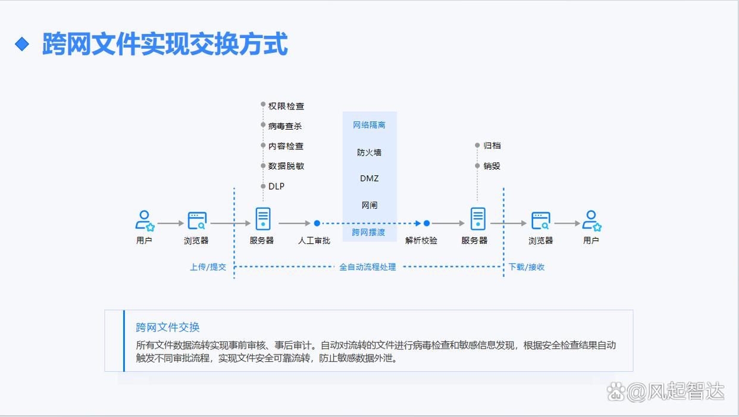Click the 病毒查杀 list item
739x417 pixels.
[285, 126]
